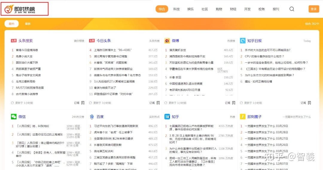The width and height of the screenshot is (323, 170).
Task: Click the 知乎日报 blue circle icon
Action: point(243,41)
